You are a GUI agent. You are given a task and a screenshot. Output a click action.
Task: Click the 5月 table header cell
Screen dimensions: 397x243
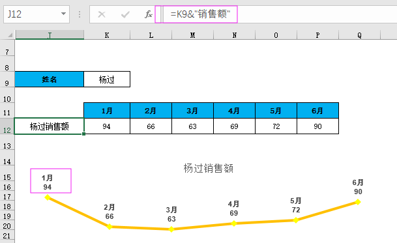pyautogui.click(x=276, y=111)
